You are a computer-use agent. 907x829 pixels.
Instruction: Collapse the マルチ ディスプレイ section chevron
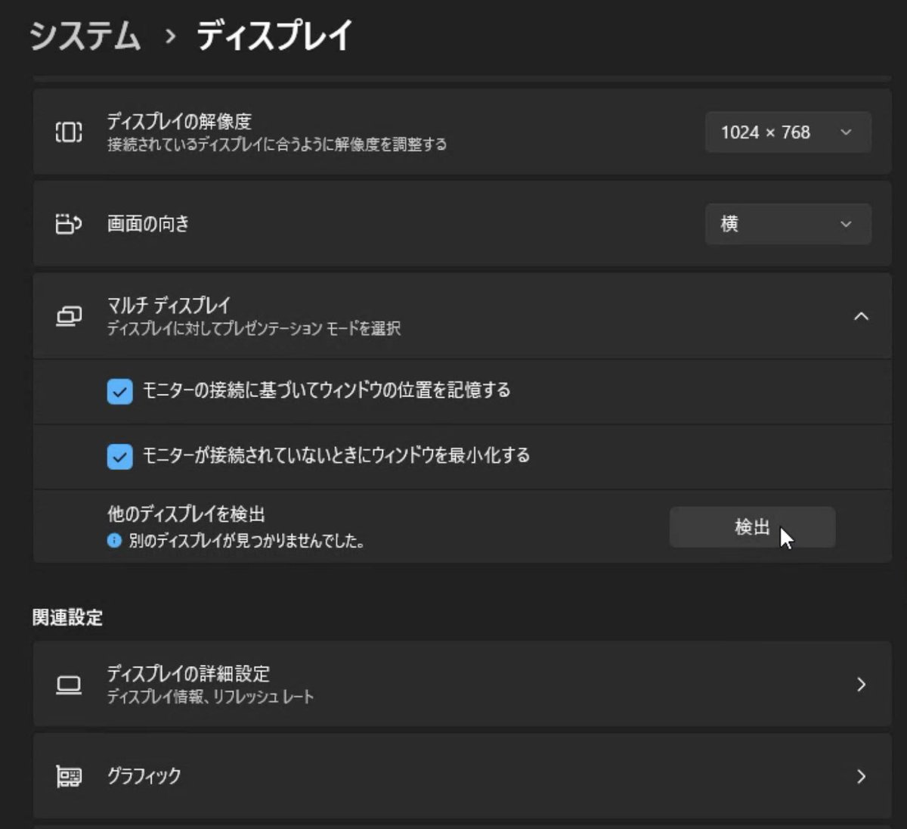[x=861, y=316]
